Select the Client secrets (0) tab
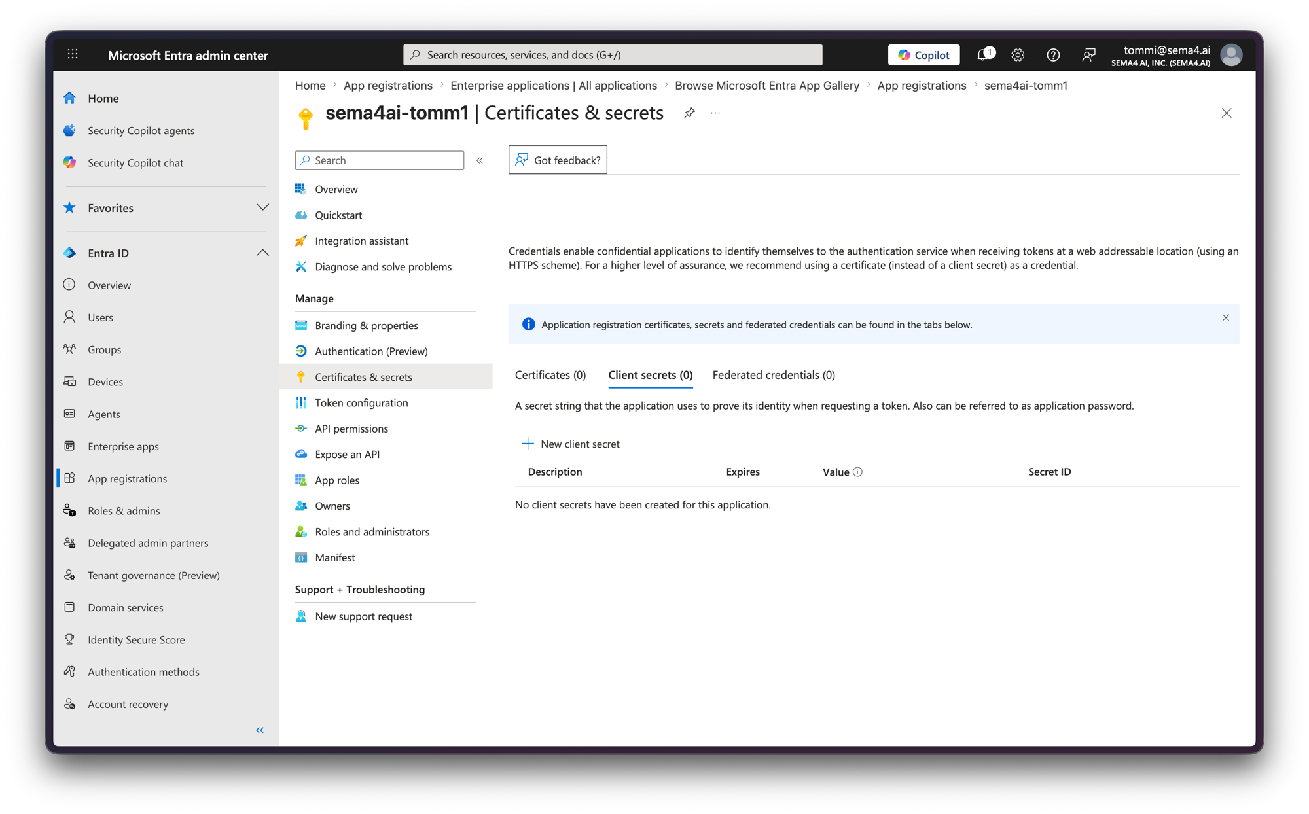 pos(651,375)
